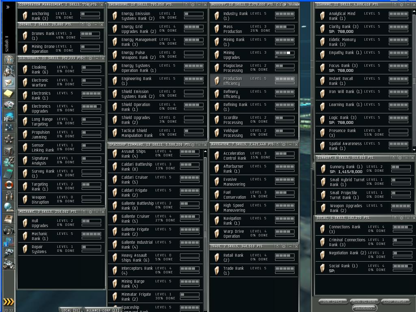Click the Rent Office button

pos(333,301)
